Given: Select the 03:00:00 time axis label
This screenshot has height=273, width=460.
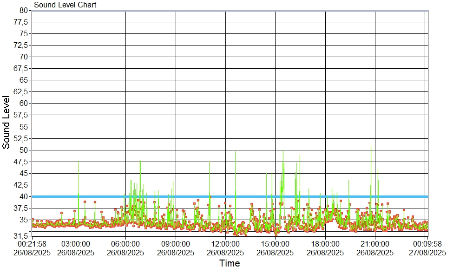Looking at the screenshot, I should 76,244.
